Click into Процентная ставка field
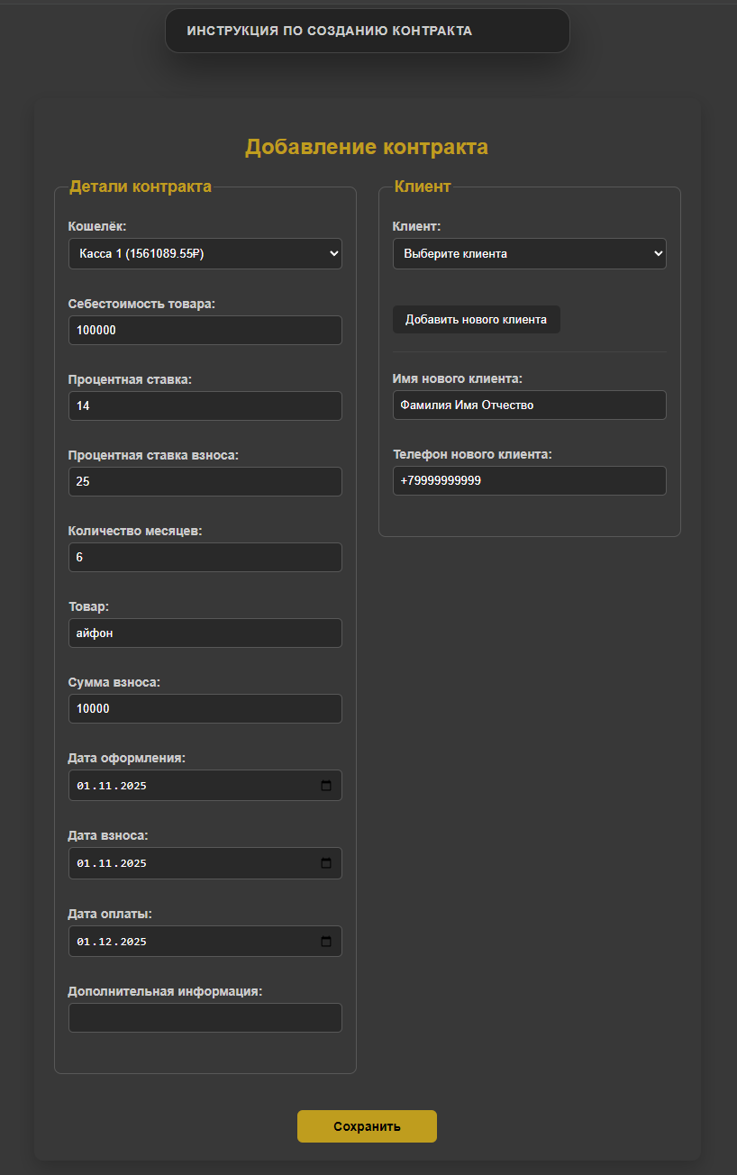Image resolution: width=737 pixels, height=1175 pixels. tap(205, 406)
